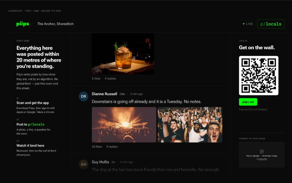Click 'JOIN IN' section label
This screenshot has width=292, height=183.
[243, 41]
